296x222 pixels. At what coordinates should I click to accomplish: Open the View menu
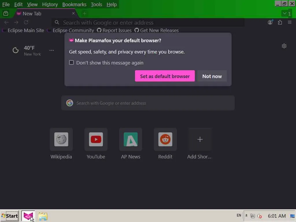click(x=32, y=5)
